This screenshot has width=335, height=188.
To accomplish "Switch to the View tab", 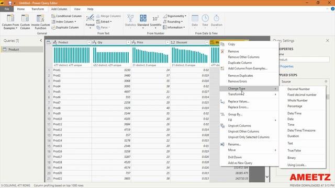I will (77, 9).
